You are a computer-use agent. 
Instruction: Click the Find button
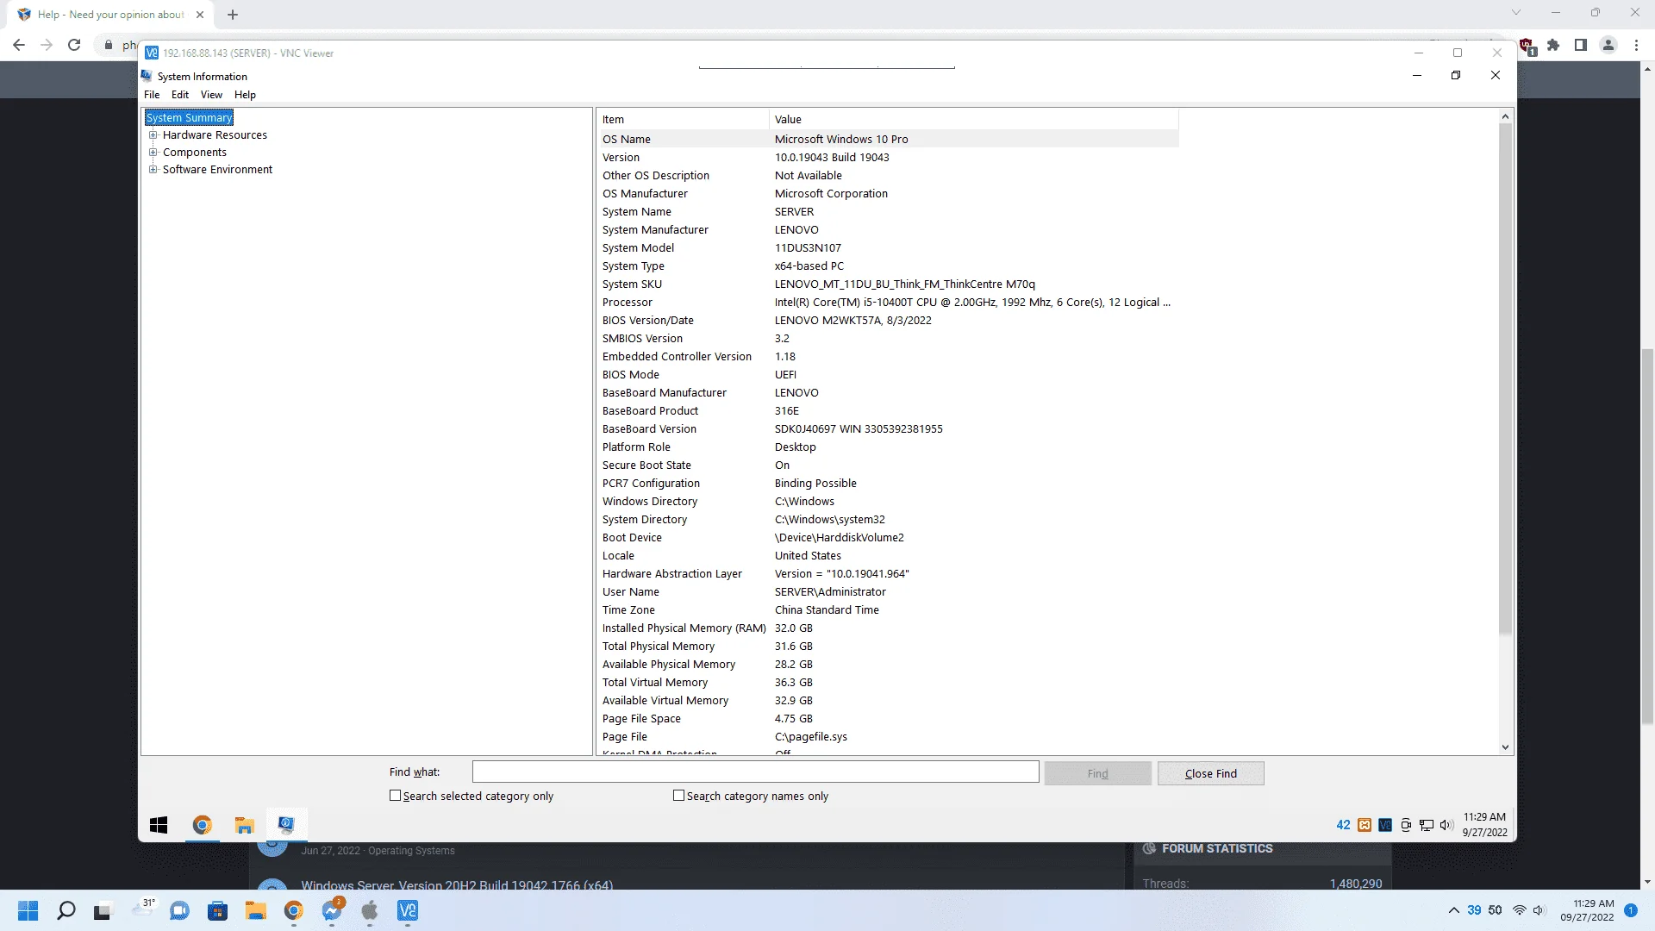tap(1097, 773)
